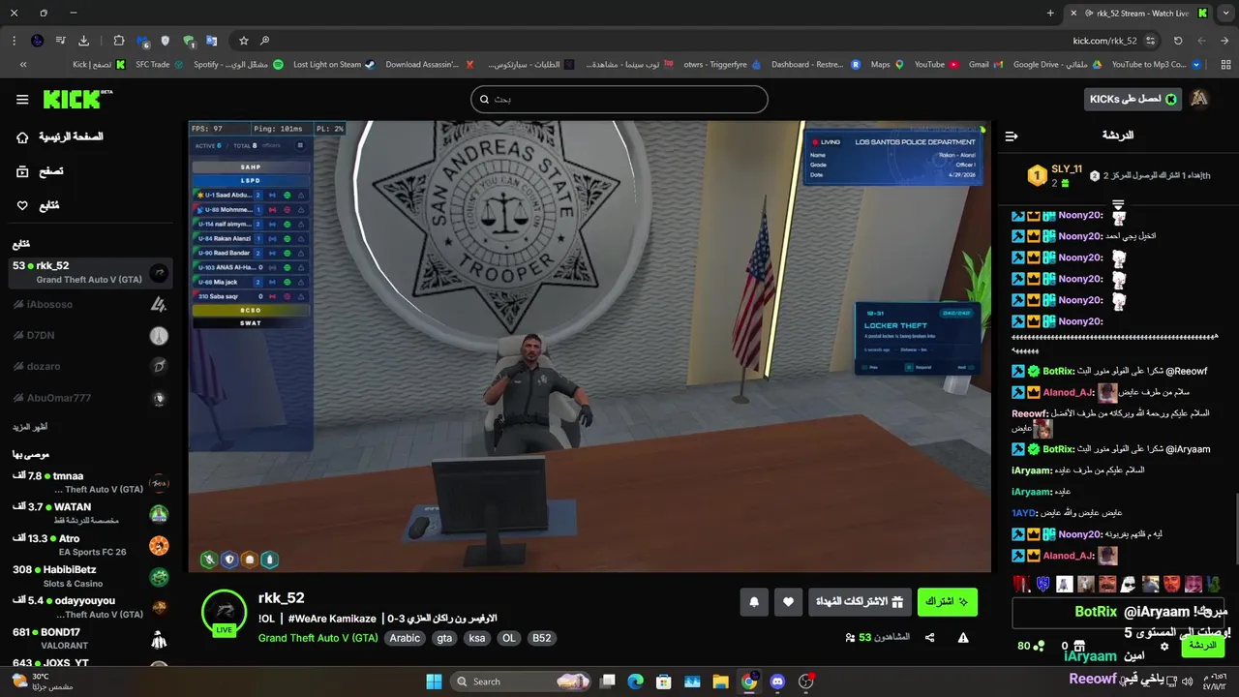Select the Arabic language tag
The height and width of the screenshot is (697, 1239).
coord(405,638)
